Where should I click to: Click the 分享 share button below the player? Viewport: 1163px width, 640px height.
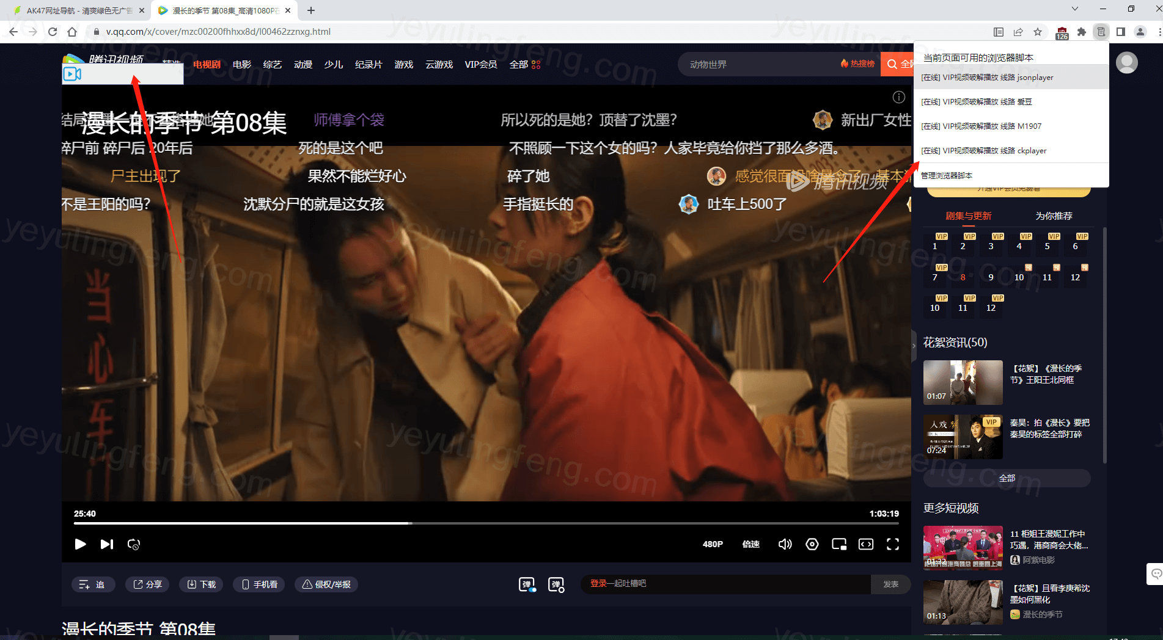tap(147, 584)
